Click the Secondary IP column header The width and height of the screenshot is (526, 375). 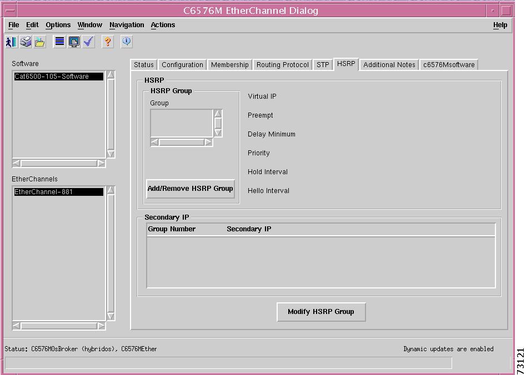pyautogui.click(x=249, y=229)
